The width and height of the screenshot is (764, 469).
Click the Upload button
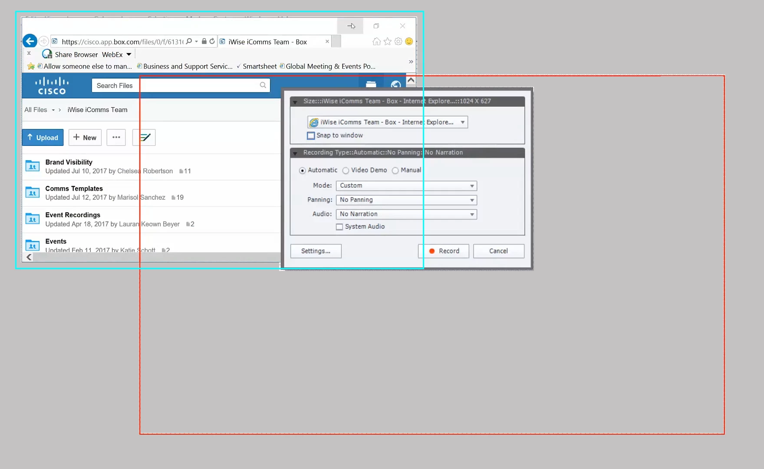coord(43,137)
